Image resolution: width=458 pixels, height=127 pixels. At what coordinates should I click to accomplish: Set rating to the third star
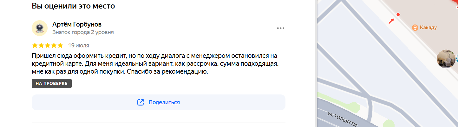[x=48, y=45]
